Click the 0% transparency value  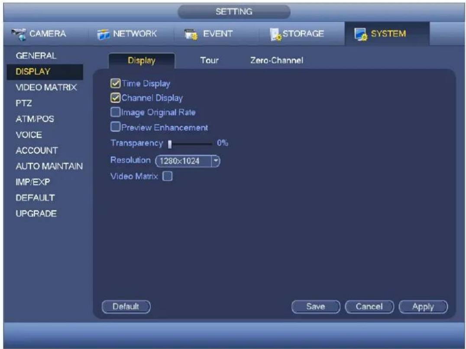click(222, 143)
